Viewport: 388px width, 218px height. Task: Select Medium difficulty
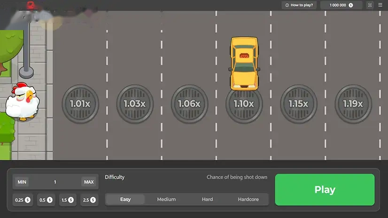click(x=166, y=199)
